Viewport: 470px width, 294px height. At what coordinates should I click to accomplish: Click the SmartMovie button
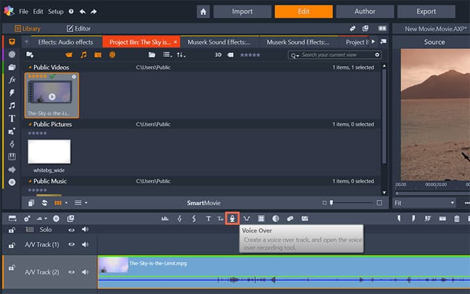click(202, 203)
